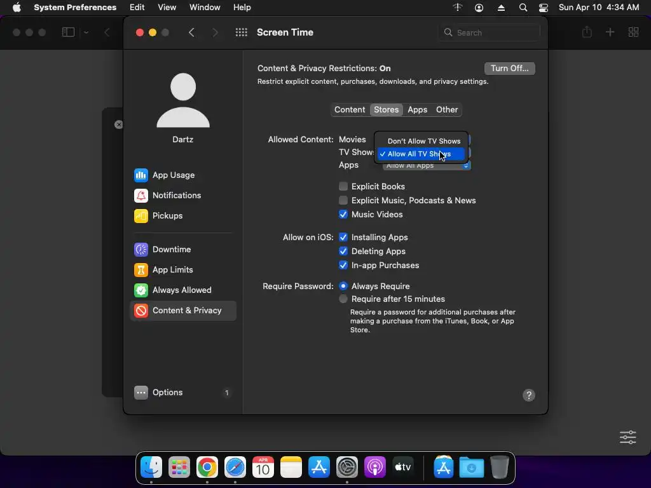Viewport: 651px width, 488px height.
Task: Uncheck Deleting Apps on iOS
Action: [x=343, y=252]
